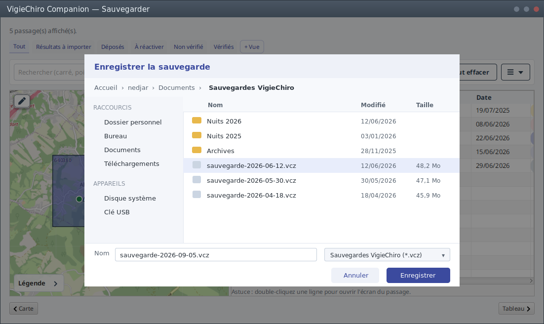544x324 pixels.
Task: Select the Déposés tab
Action: pyautogui.click(x=113, y=47)
